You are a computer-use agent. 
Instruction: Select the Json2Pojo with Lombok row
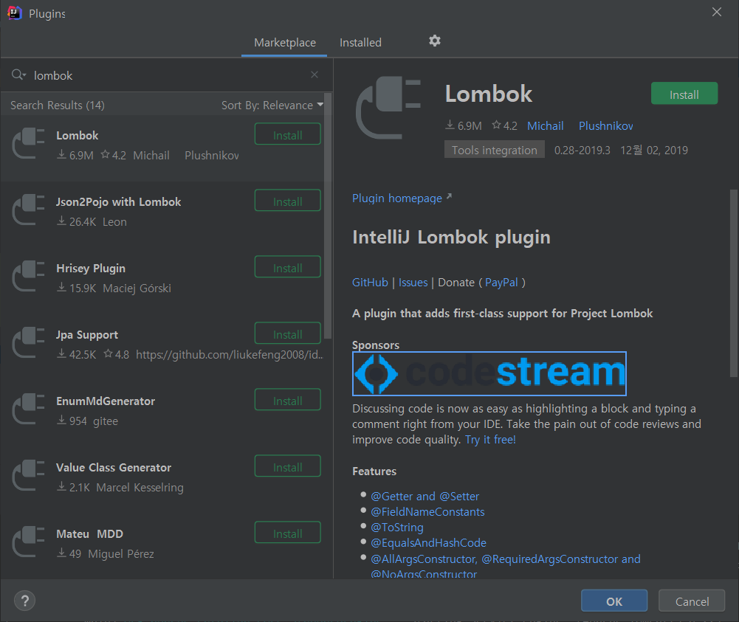point(162,215)
